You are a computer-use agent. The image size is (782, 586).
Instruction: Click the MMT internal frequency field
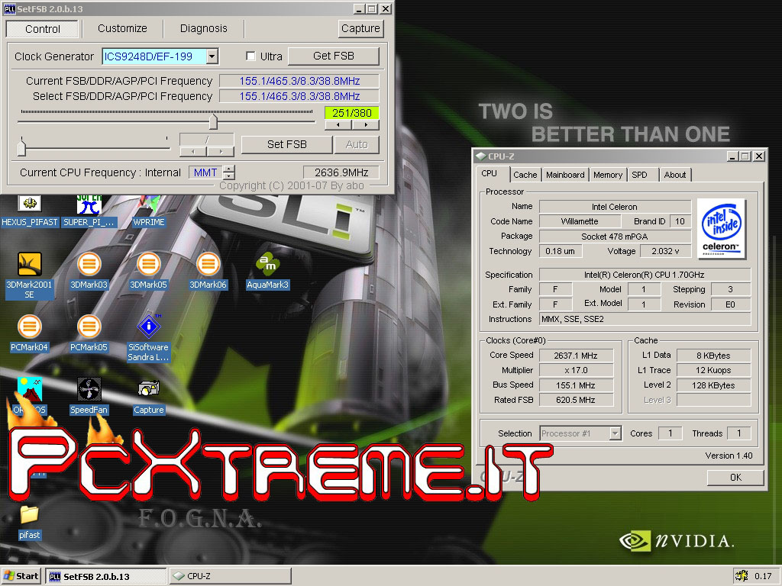coord(205,172)
